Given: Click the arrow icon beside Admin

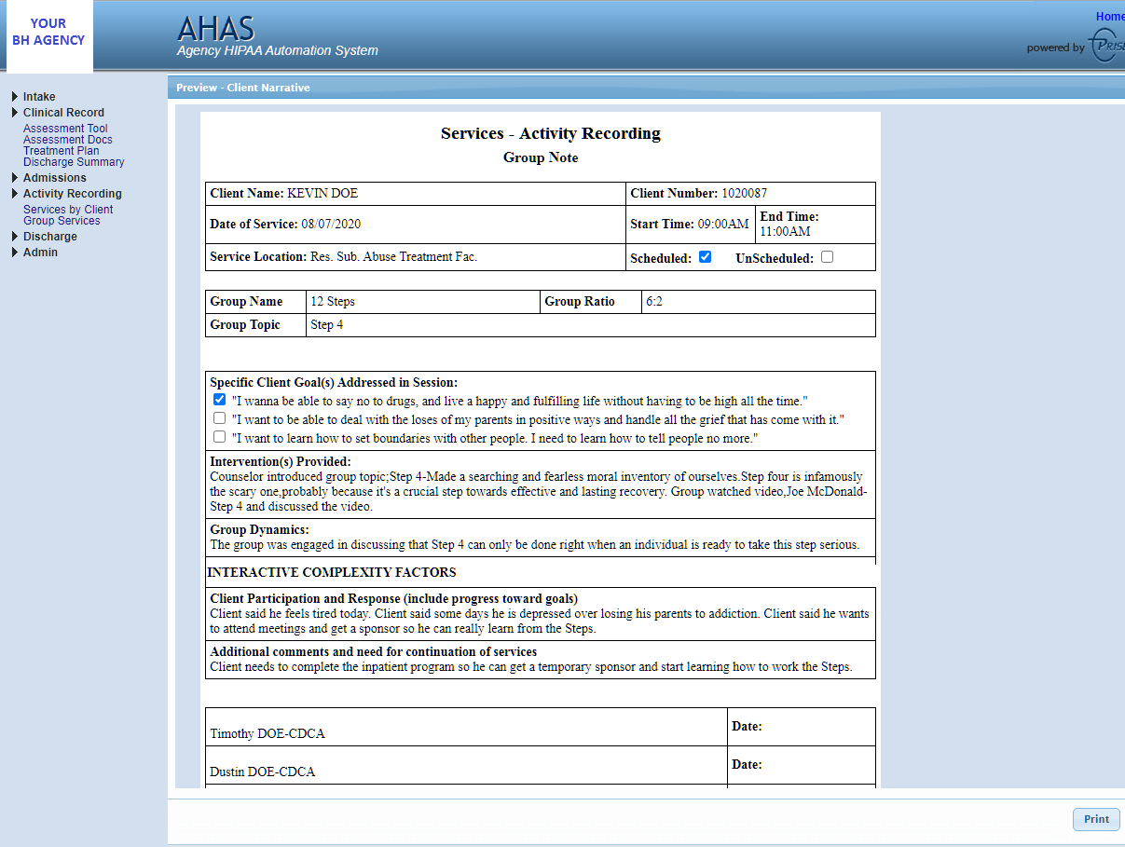Looking at the screenshot, I should click(x=13, y=252).
